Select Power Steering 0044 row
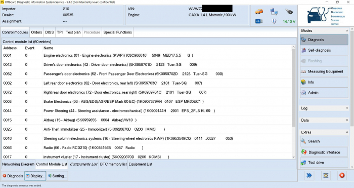354x188 pixels. pyautogui.click(x=147, y=111)
